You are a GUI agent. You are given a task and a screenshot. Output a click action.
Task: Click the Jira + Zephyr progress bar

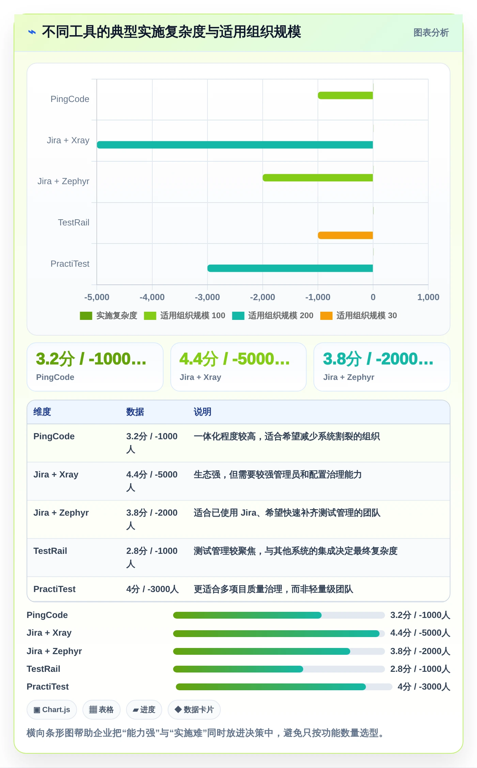(x=279, y=651)
